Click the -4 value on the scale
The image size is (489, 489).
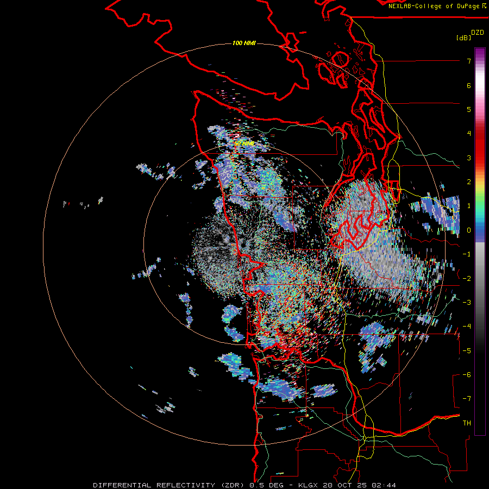467,327
